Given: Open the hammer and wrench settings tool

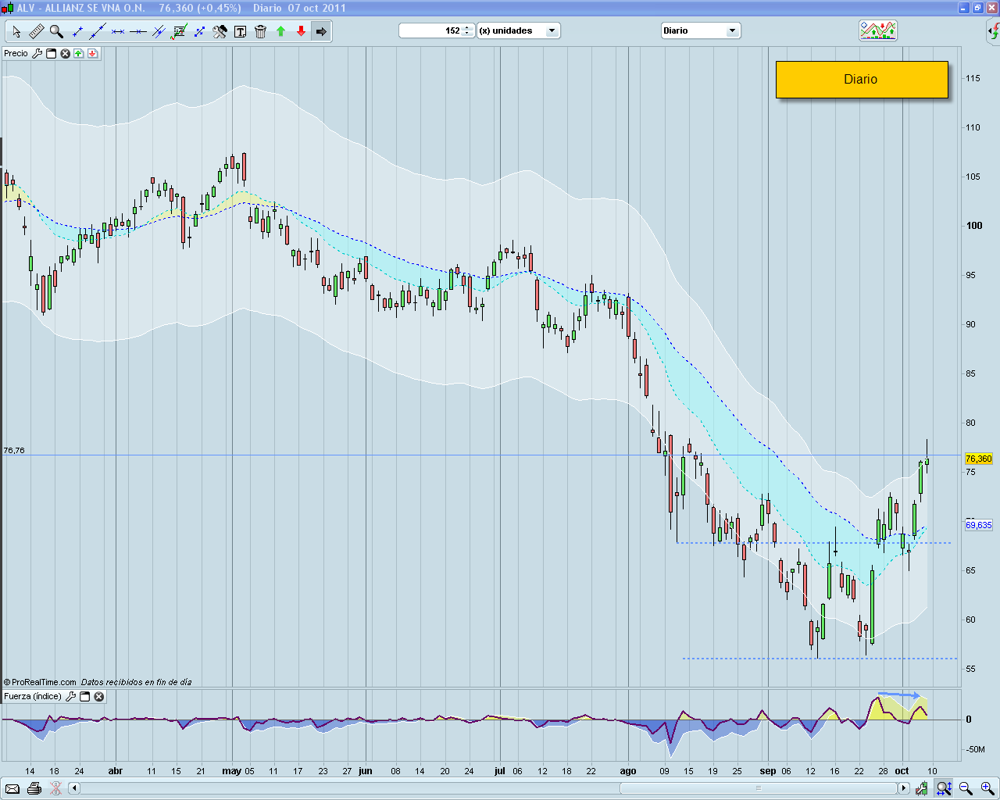Looking at the screenshot, I should coord(220,31).
